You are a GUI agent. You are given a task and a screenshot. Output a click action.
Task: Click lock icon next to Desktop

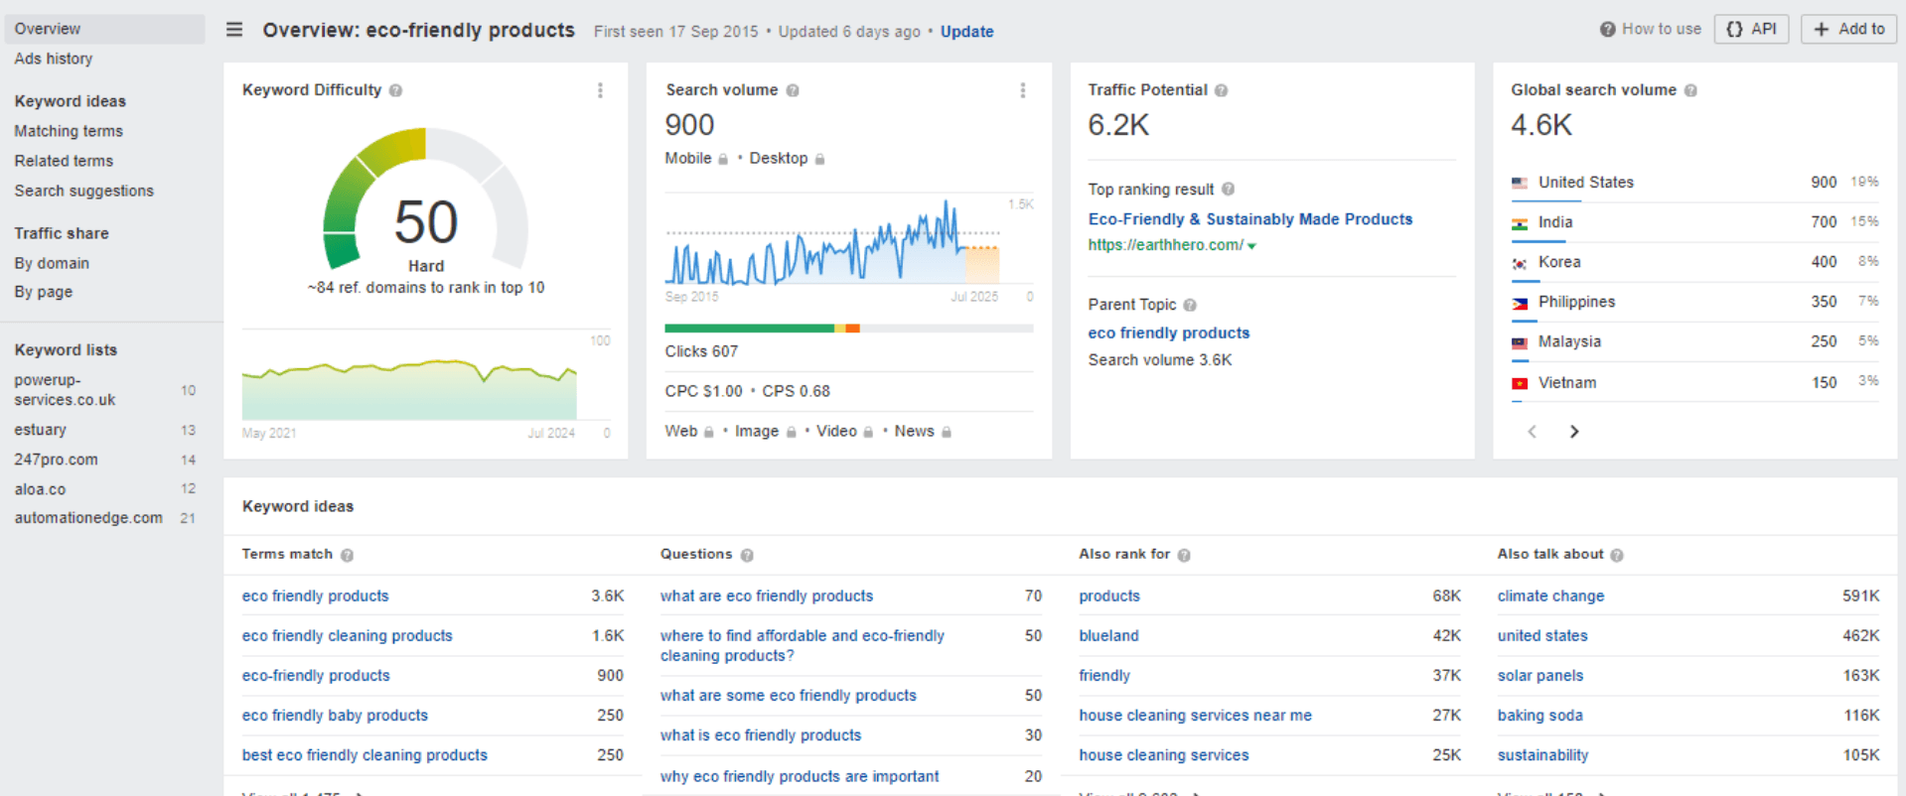819,159
